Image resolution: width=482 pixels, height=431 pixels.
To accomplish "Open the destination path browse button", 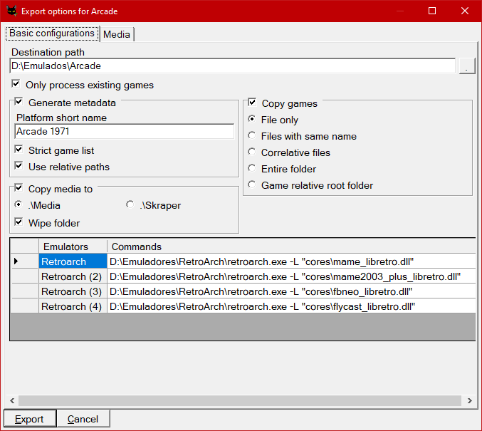I will [466, 66].
